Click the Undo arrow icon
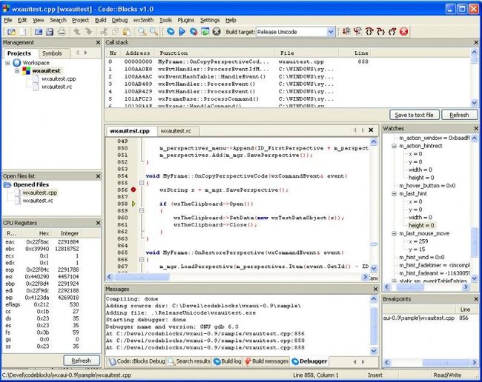 click(77, 32)
